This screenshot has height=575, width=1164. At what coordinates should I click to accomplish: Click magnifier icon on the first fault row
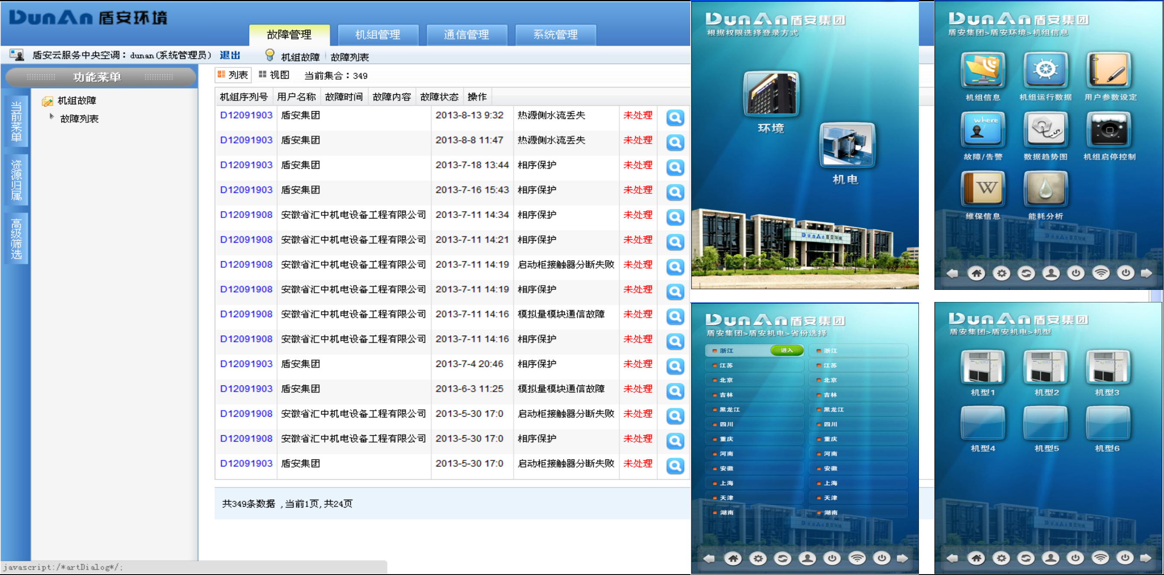coord(675,118)
